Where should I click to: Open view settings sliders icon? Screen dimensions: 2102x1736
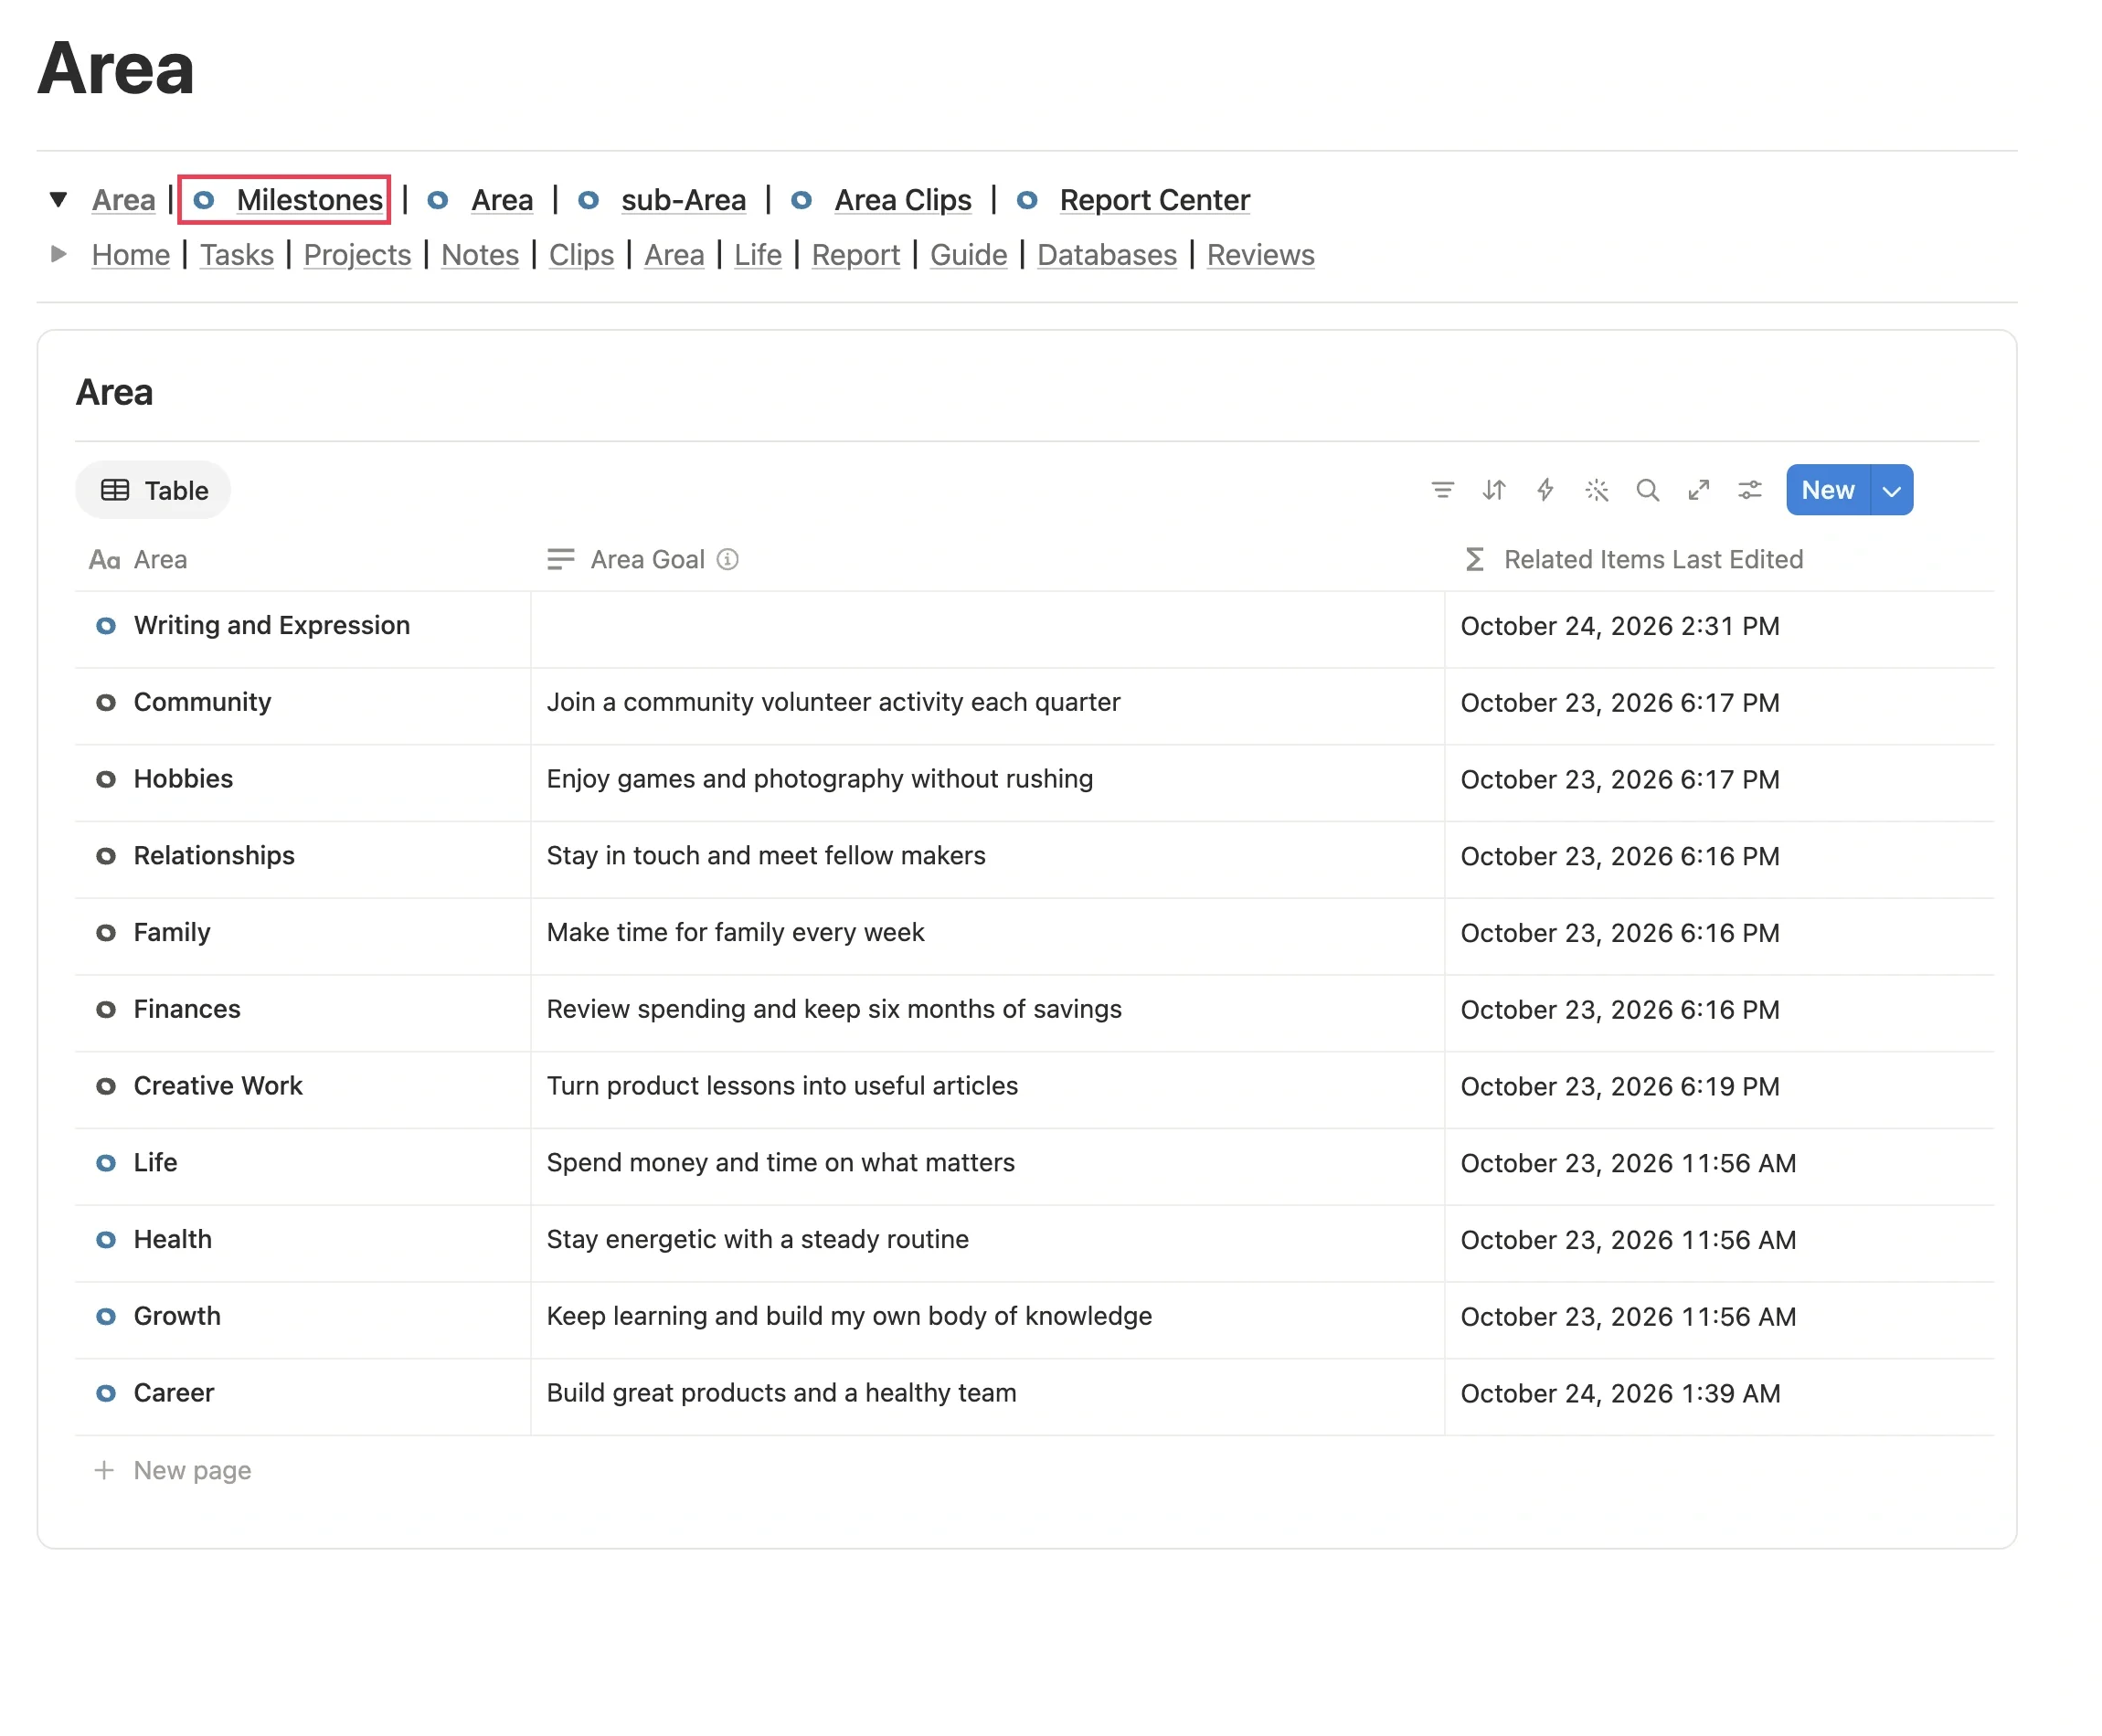[x=1749, y=490]
